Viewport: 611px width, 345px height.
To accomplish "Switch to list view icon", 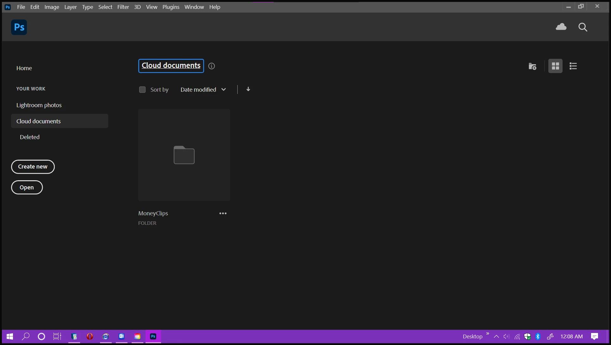I will point(573,66).
